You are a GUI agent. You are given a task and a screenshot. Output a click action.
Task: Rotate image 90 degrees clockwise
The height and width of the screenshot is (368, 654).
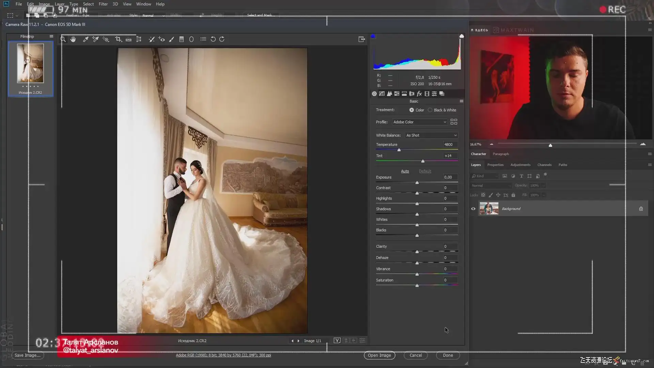tap(222, 39)
